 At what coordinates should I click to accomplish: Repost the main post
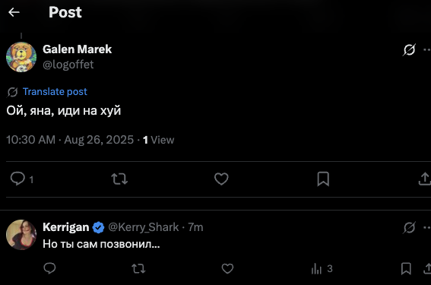point(119,179)
